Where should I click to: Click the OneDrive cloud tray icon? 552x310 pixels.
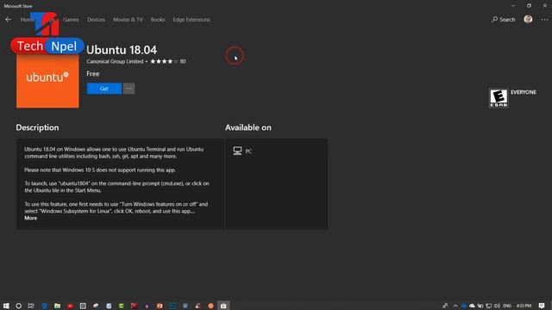tap(472, 306)
